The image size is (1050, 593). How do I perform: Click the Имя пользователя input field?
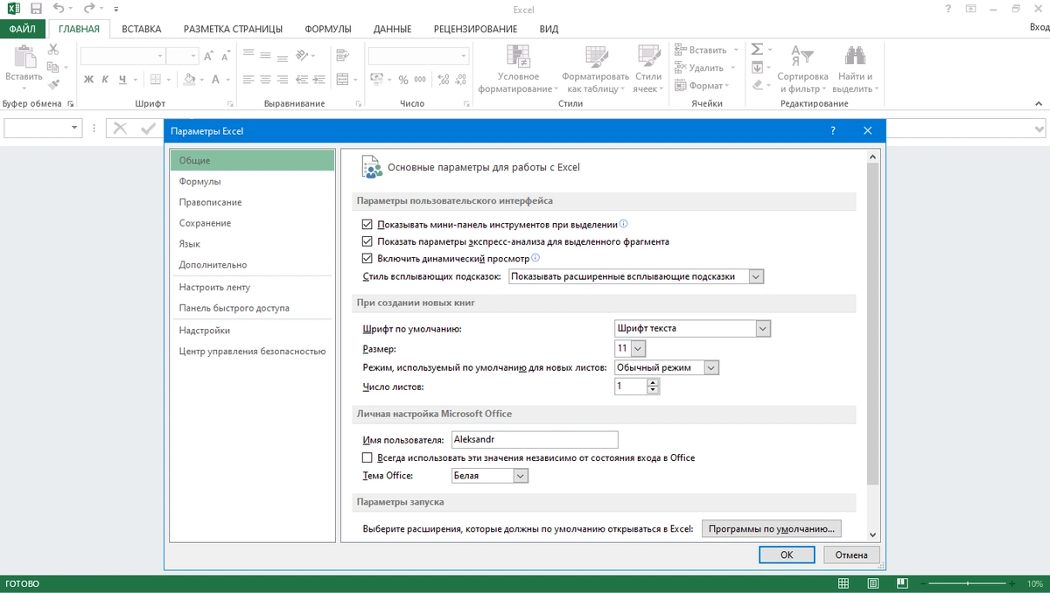[534, 439]
